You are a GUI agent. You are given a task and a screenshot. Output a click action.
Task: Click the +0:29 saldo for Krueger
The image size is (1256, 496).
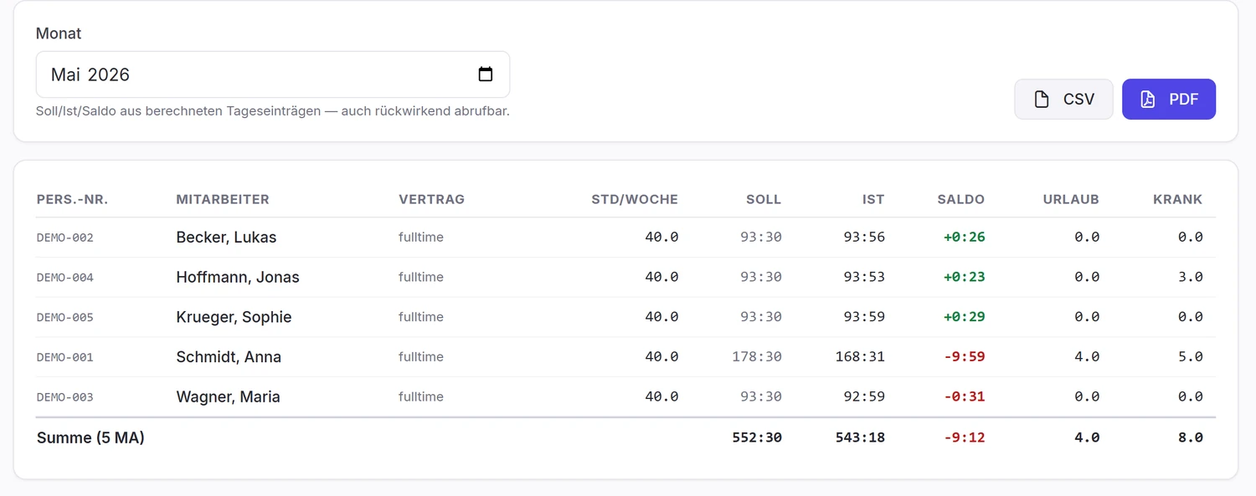click(x=965, y=317)
